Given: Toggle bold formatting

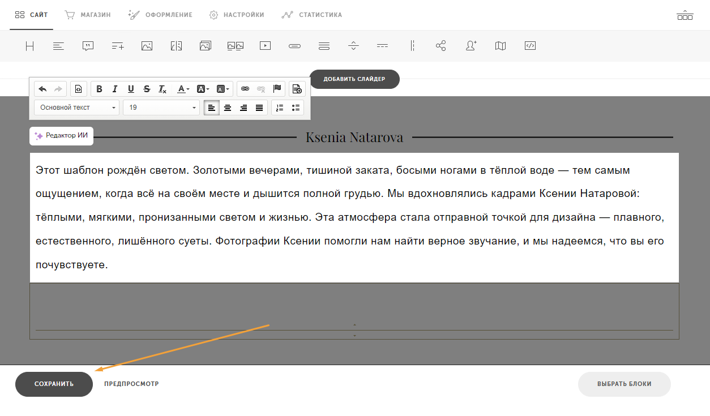Looking at the screenshot, I should point(99,89).
